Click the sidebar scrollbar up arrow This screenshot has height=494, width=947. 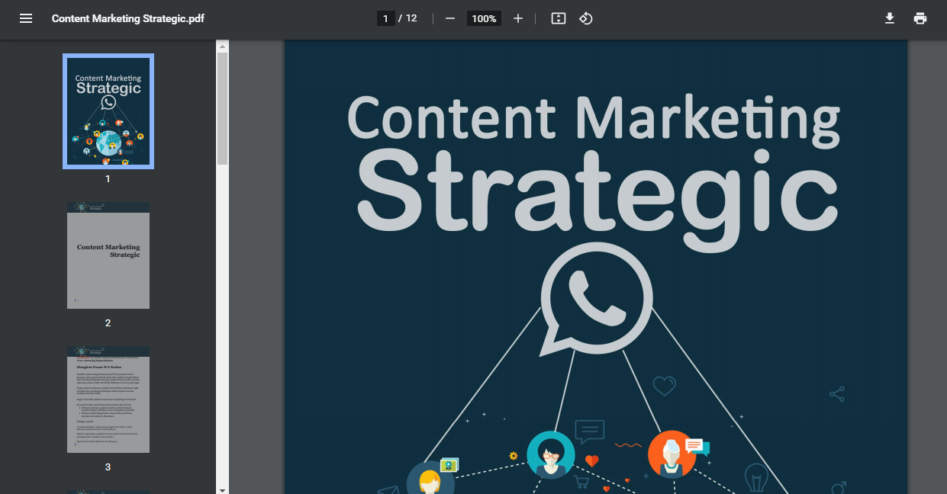pos(222,47)
